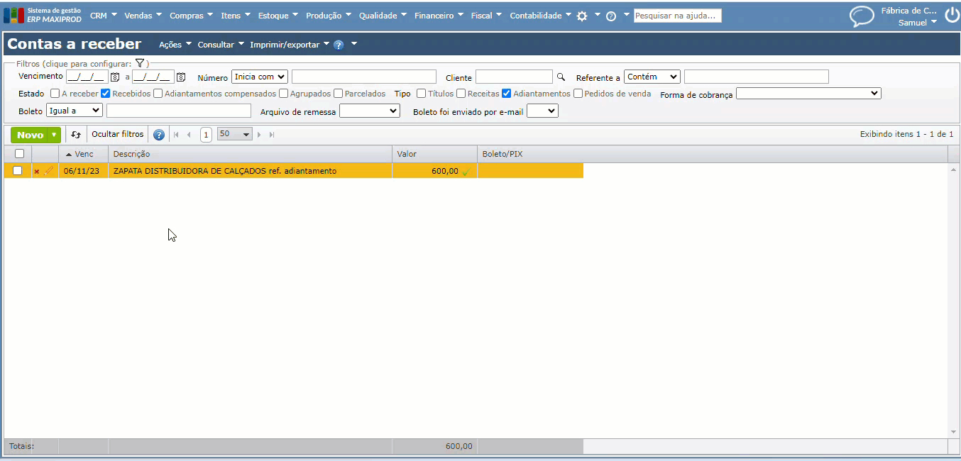Select the ZAPATA row checkbox
Screen dimensions: 961x461
[x=18, y=170]
